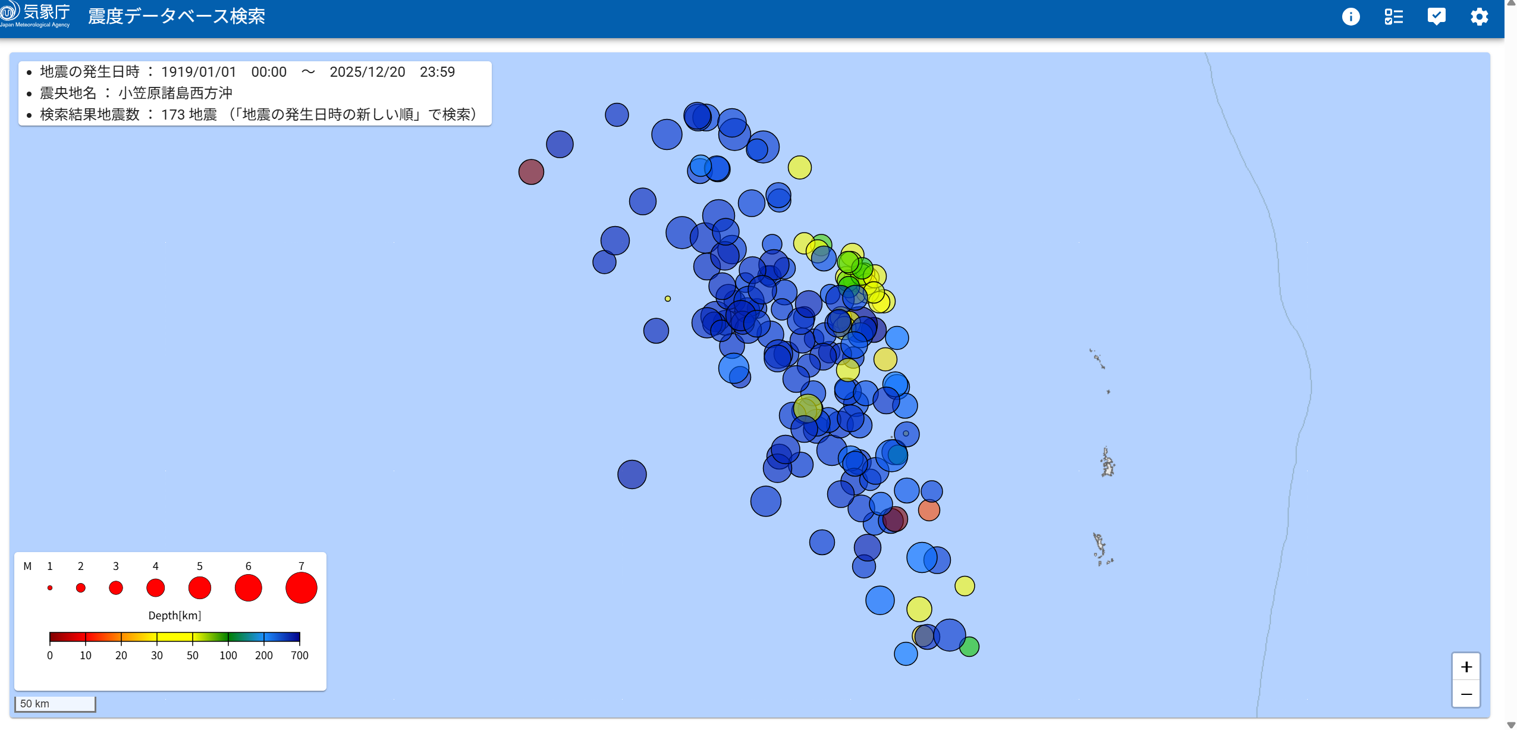Viewport: 1517px width, 730px height.
Task: Click the JMA 気象庁 logo
Action: pos(36,15)
